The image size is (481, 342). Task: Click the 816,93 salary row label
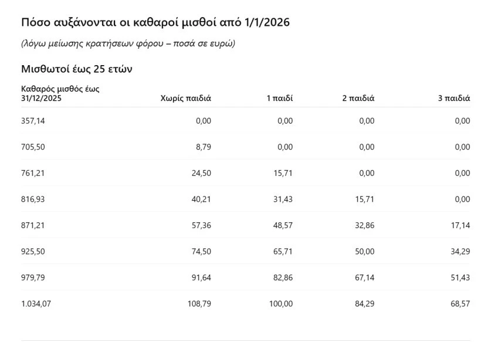(x=33, y=199)
